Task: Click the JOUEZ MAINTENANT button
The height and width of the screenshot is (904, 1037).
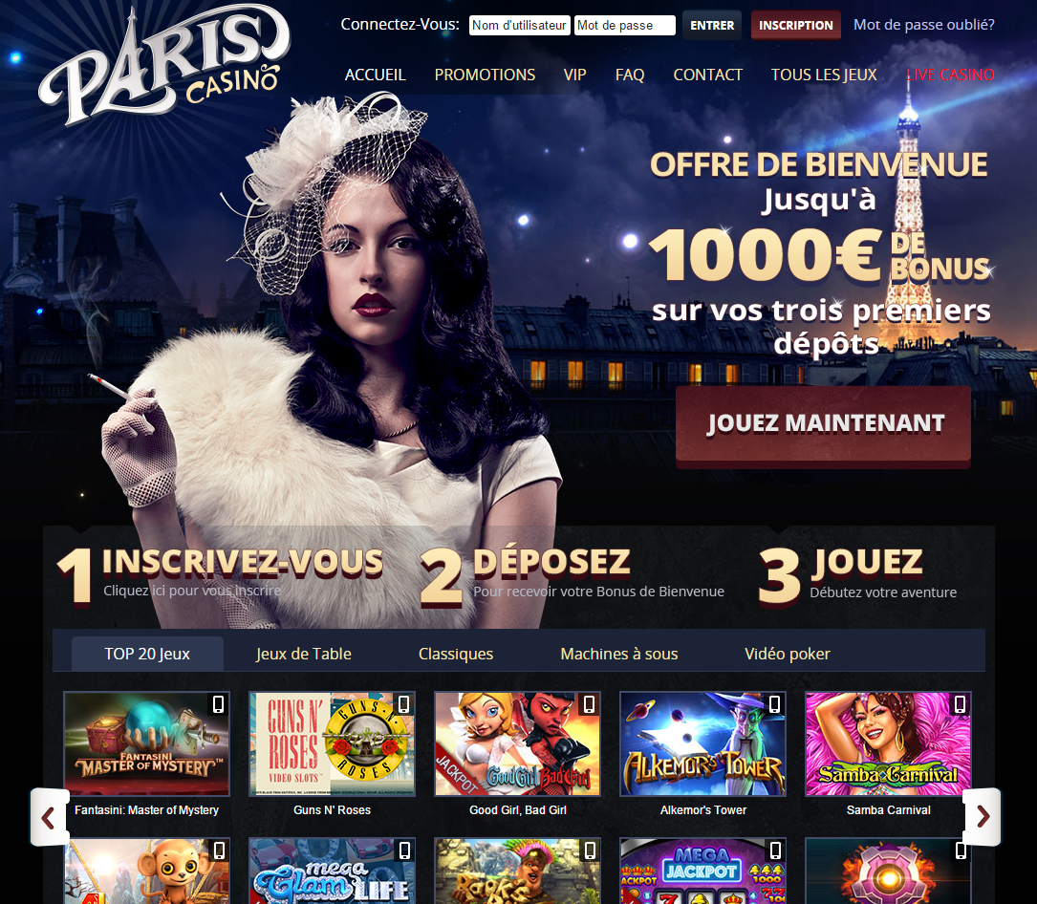Action: [x=823, y=424]
